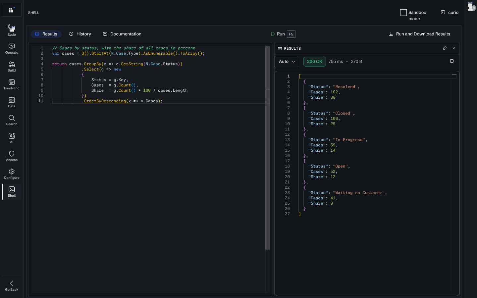Click the "Waiting on Customer" value in results
The width and height of the screenshot is (477, 298).
coord(359,193)
